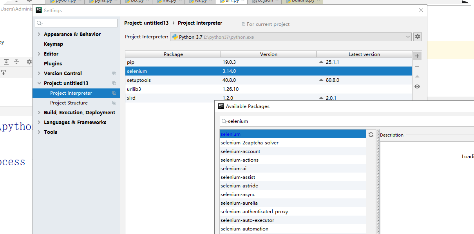Screen dimensions: 474x234
Task: Select installed selenium 3.14.0 row
Action: (x=269, y=71)
